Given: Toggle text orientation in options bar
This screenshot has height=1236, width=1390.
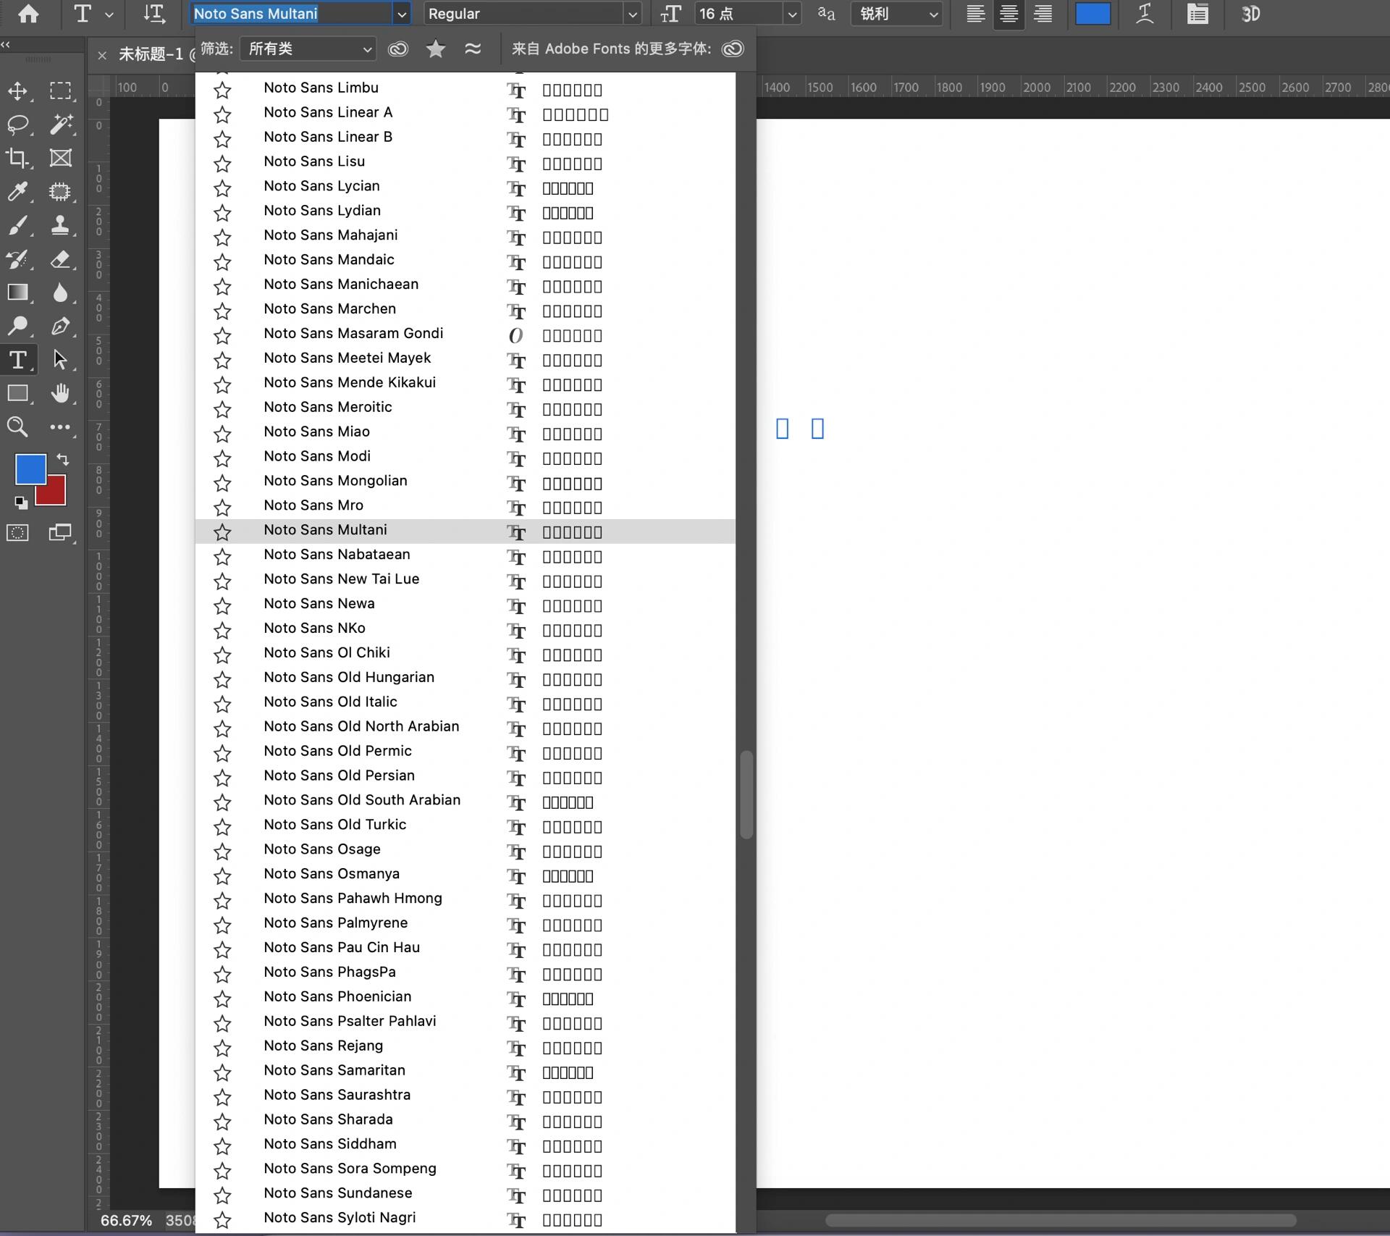Looking at the screenshot, I should pyautogui.click(x=153, y=14).
